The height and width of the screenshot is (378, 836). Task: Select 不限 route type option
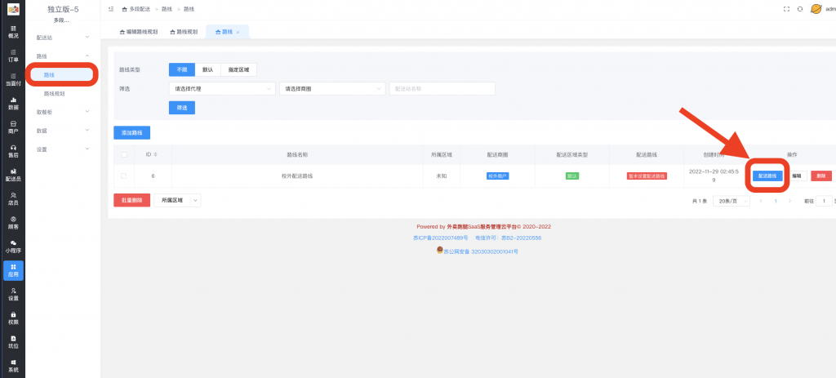pos(182,70)
